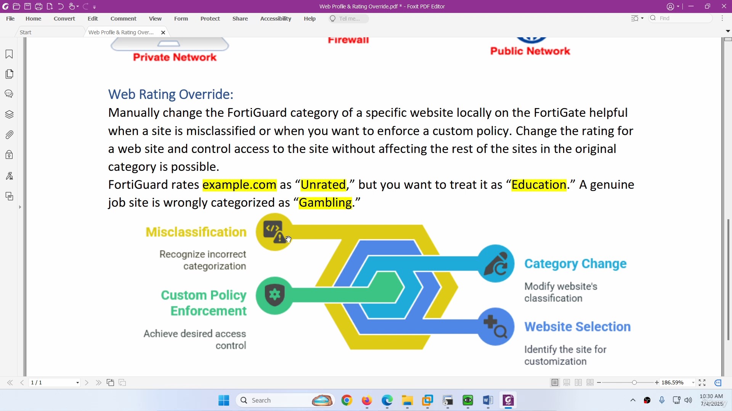
Task: Expand the Hand tool dropdown arrow
Action: [78, 6]
